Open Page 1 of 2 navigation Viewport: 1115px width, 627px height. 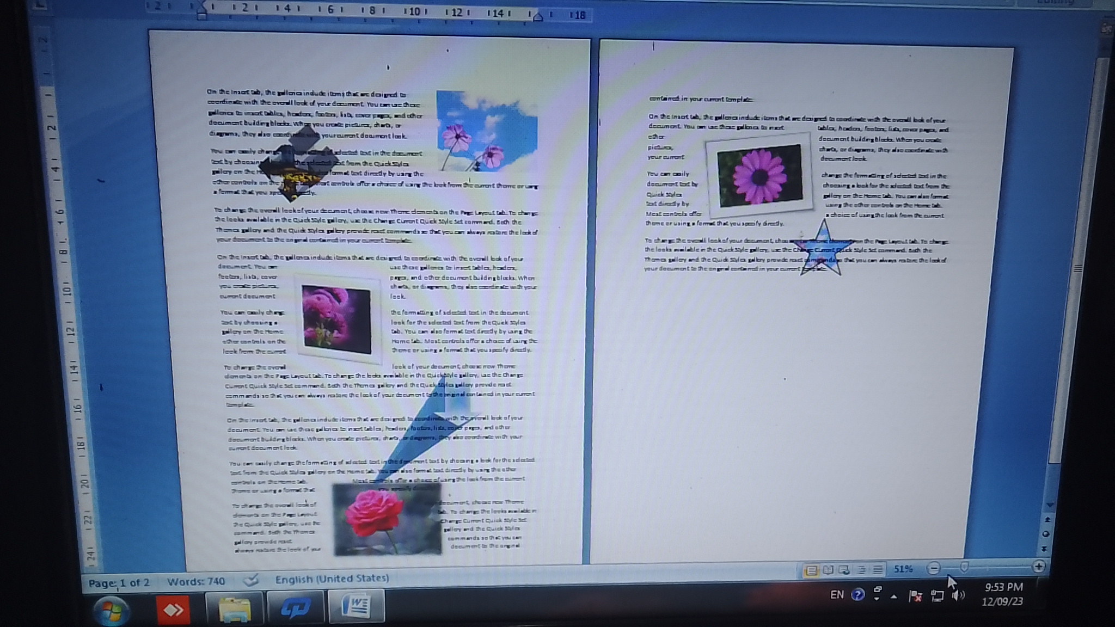(x=119, y=583)
